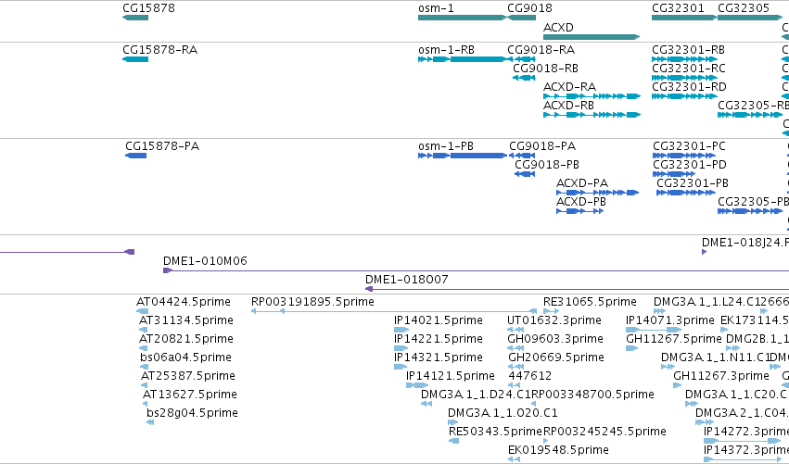Click the GH09603.3prime EST
Image resolution: width=789 pixels, height=464 pixels.
click(x=515, y=348)
